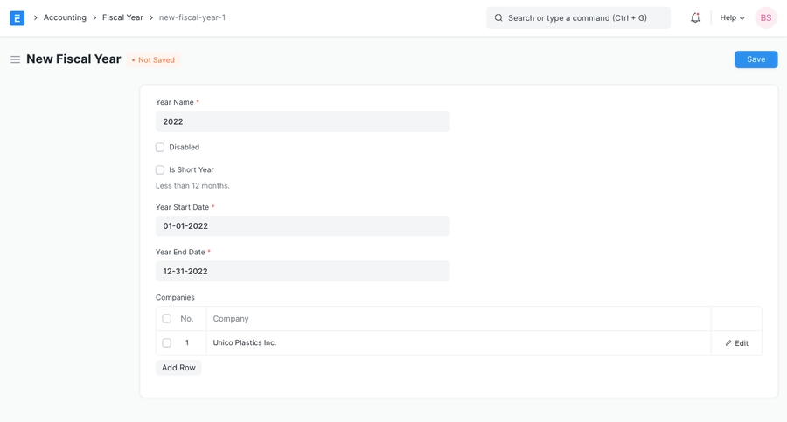Open the notifications bell
This screenshot has width=787, height=422.
(x=695, y=17)
